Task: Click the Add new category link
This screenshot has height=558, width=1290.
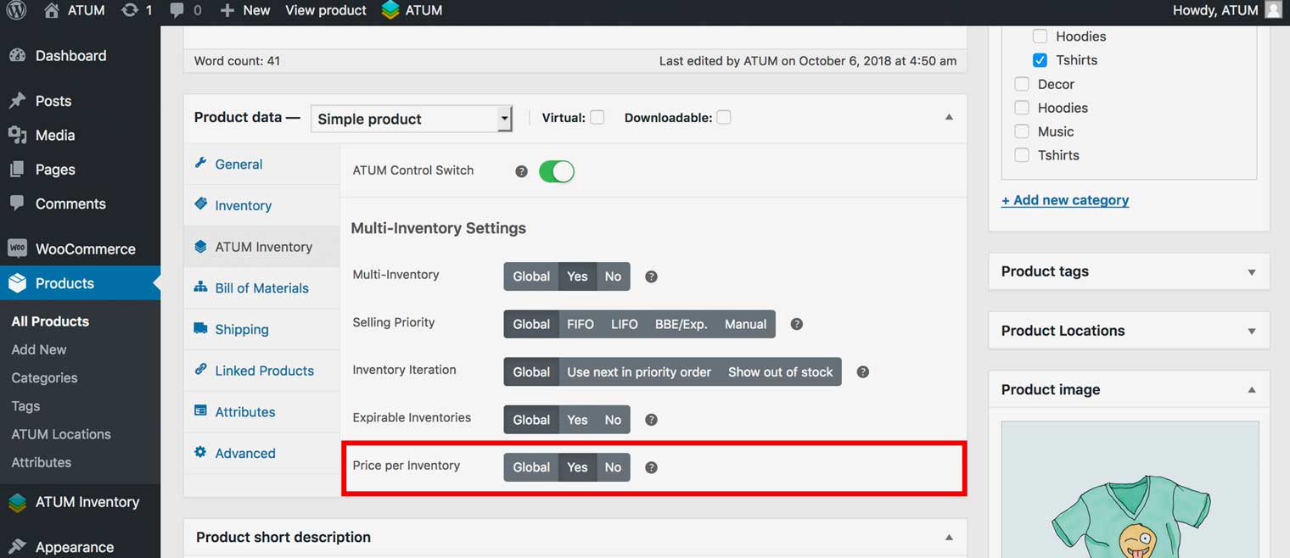Action: coord(1064,200)
